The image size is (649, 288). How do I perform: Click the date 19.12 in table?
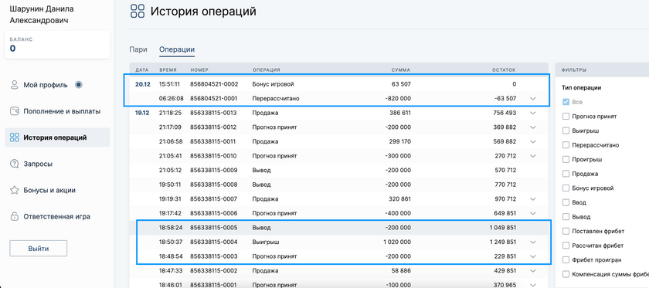(142, 113)
